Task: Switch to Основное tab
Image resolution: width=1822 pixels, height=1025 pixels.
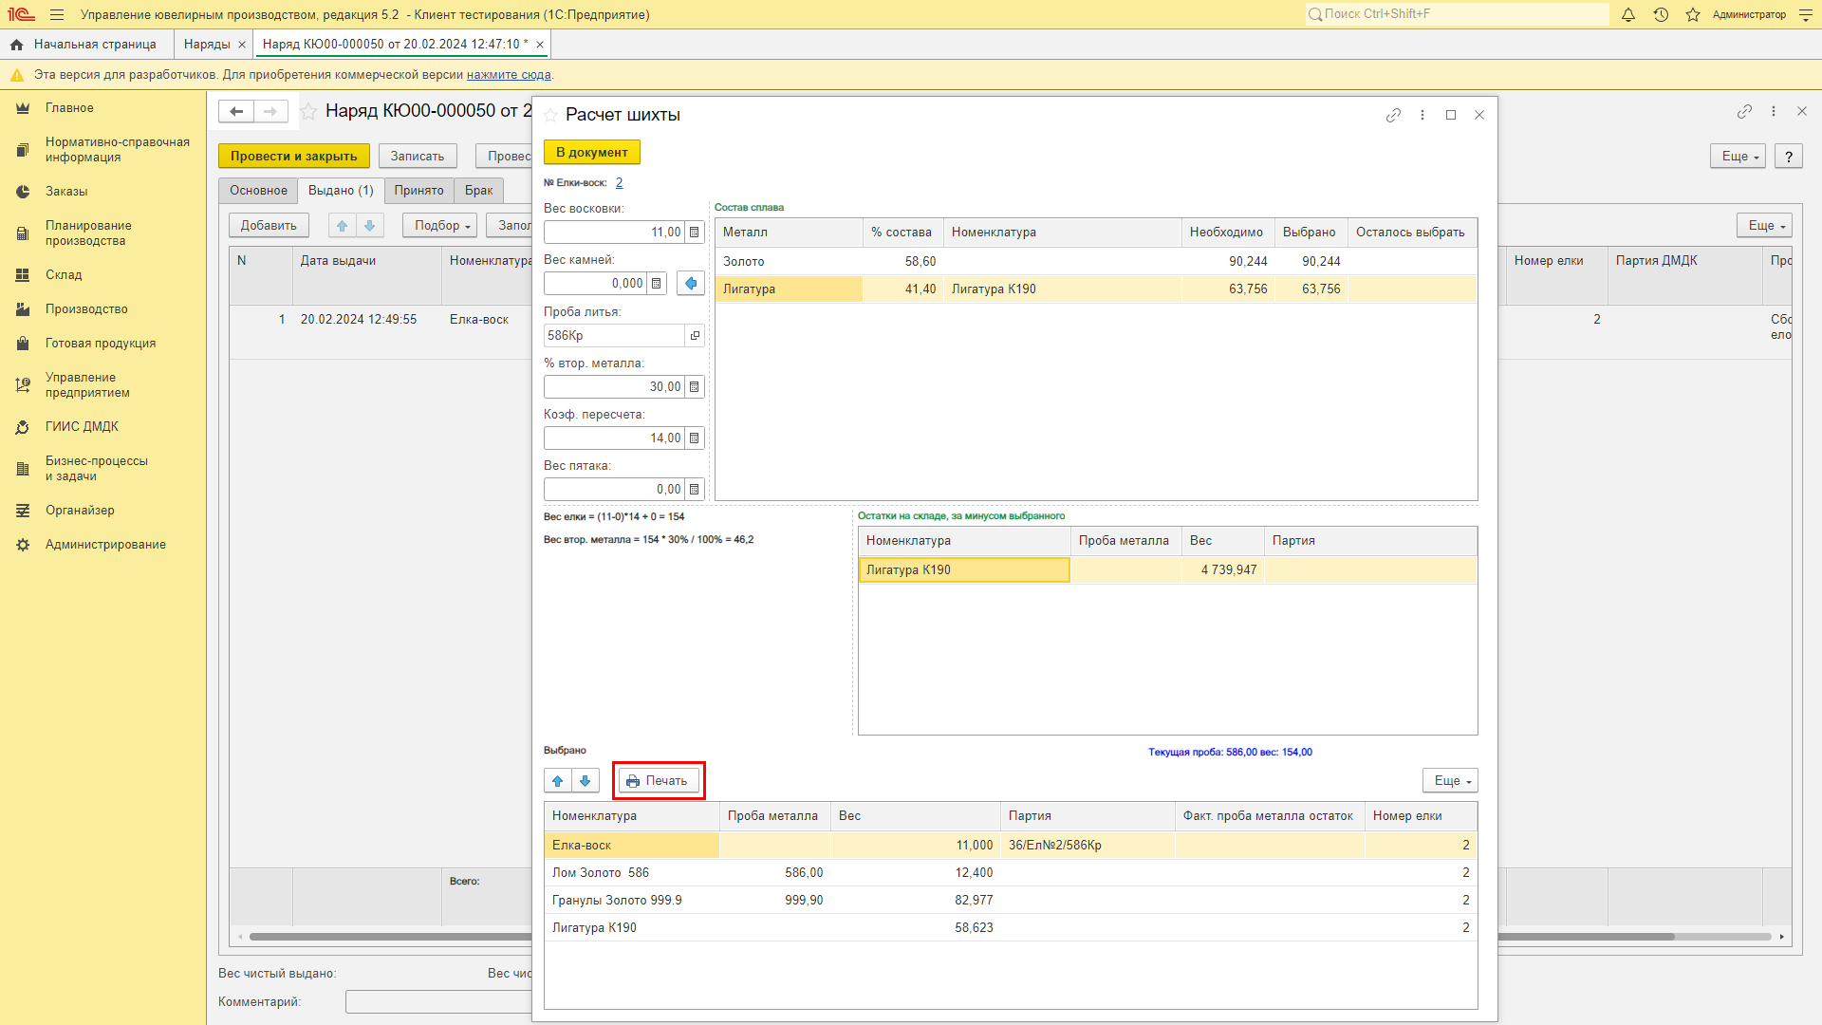Action: point(258,190)
